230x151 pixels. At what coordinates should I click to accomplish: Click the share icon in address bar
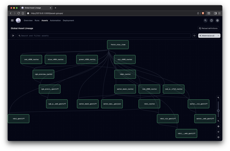(x=198, y=13)
